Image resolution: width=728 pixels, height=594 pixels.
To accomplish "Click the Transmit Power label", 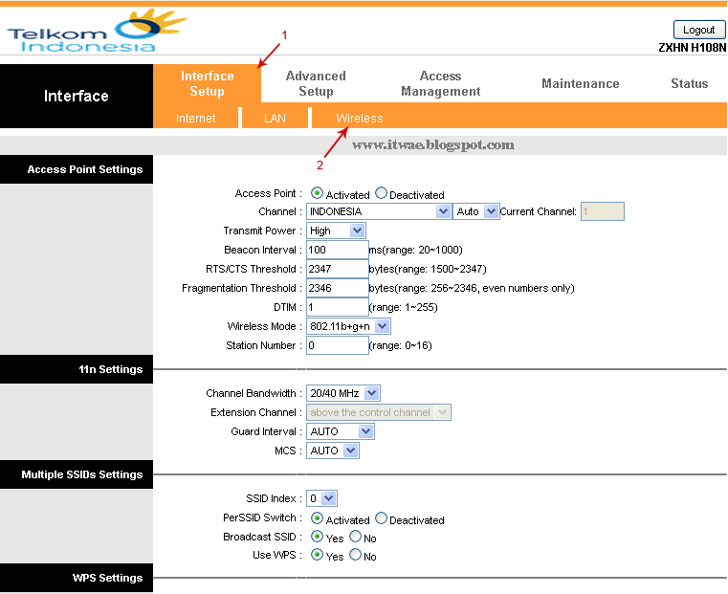I will (x=262, y=231).
